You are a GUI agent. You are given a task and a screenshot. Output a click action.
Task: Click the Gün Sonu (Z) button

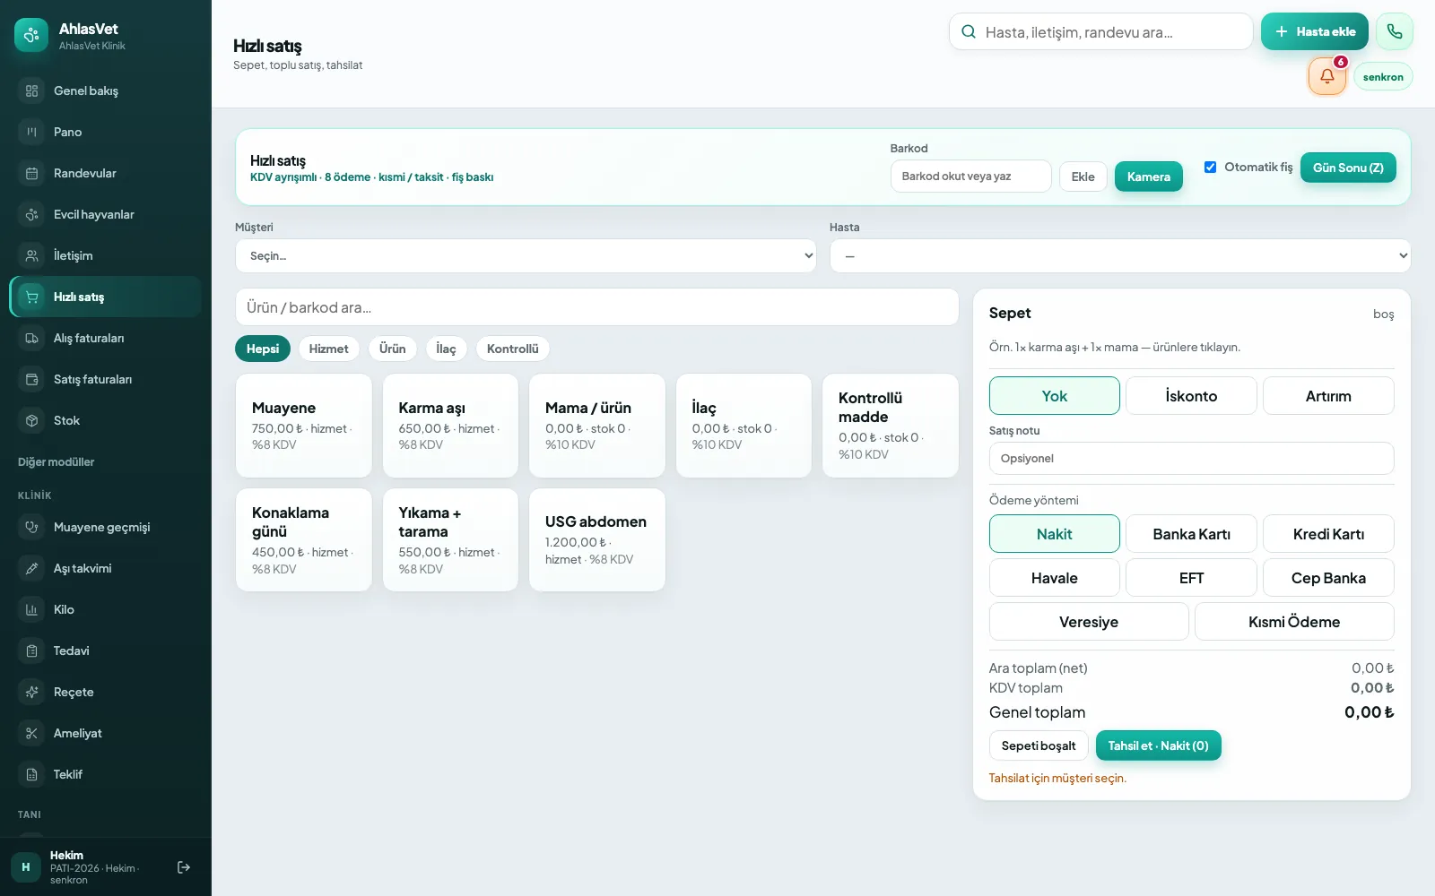coord(1348,168)
